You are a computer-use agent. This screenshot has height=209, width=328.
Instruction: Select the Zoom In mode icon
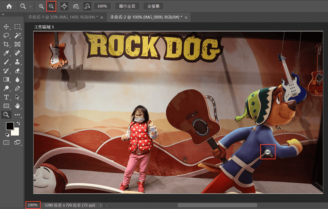point(41,6)
